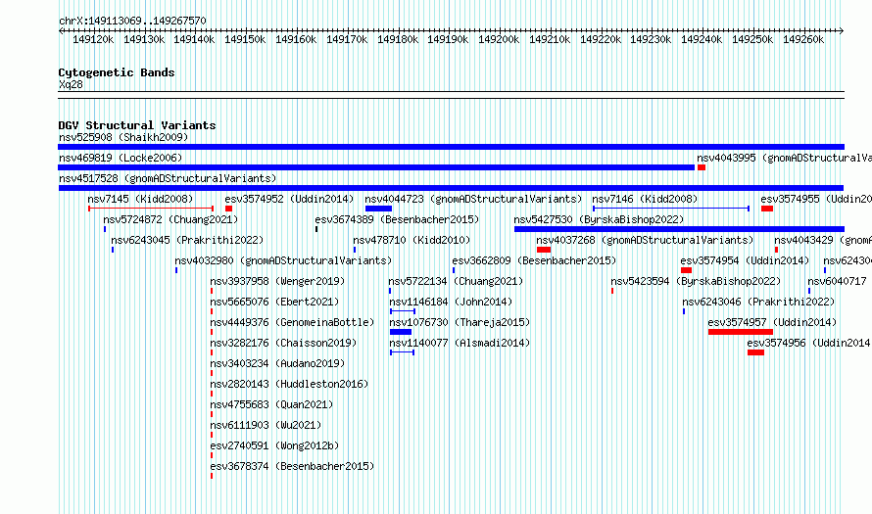Click the red bar under esv3574957
The width and height of the screenshot is (872, 514).
click(x=741, y=332)
